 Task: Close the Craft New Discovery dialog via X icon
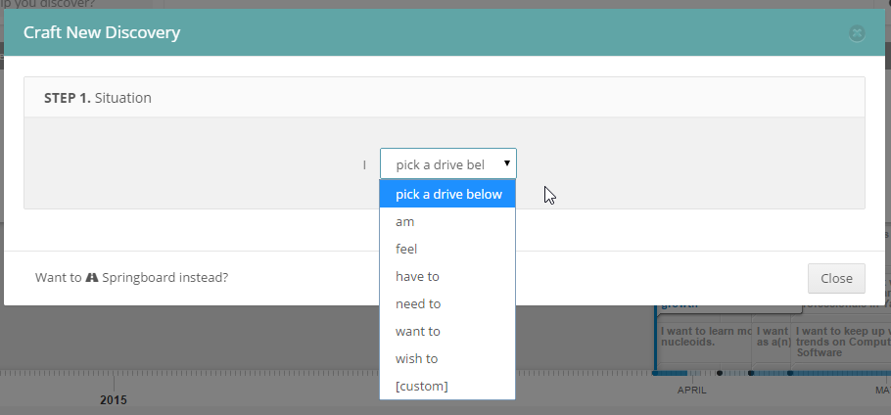[x=857, y=33]
